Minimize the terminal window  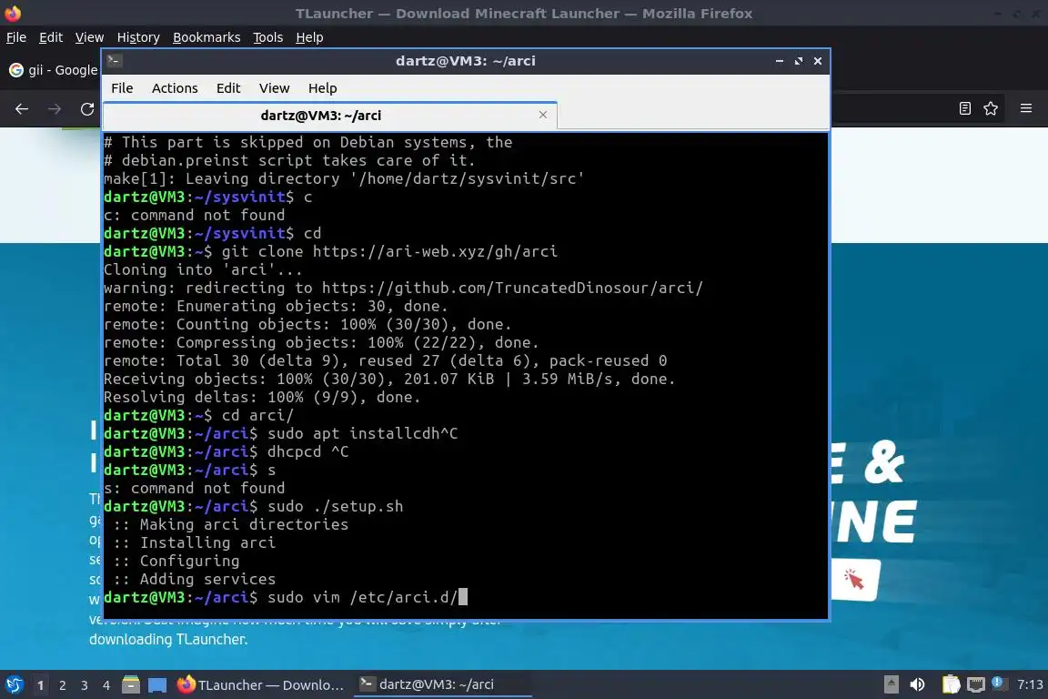(780, 61)
